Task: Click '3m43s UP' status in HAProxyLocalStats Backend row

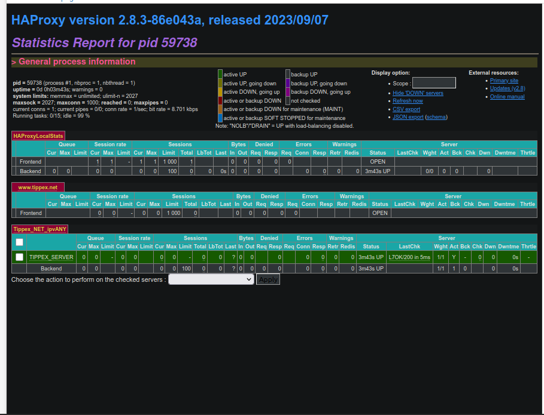Action: click(x=378, y=171)
